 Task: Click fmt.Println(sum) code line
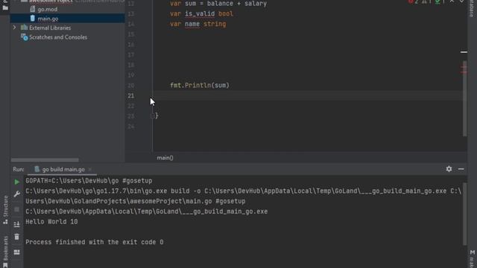coord(200,86)
